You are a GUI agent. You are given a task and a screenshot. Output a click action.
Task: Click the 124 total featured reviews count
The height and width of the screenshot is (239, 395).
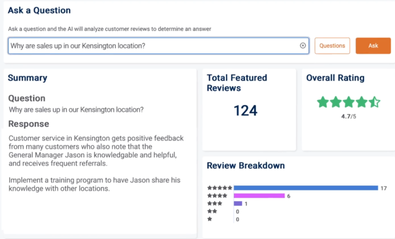click(245, 111)
